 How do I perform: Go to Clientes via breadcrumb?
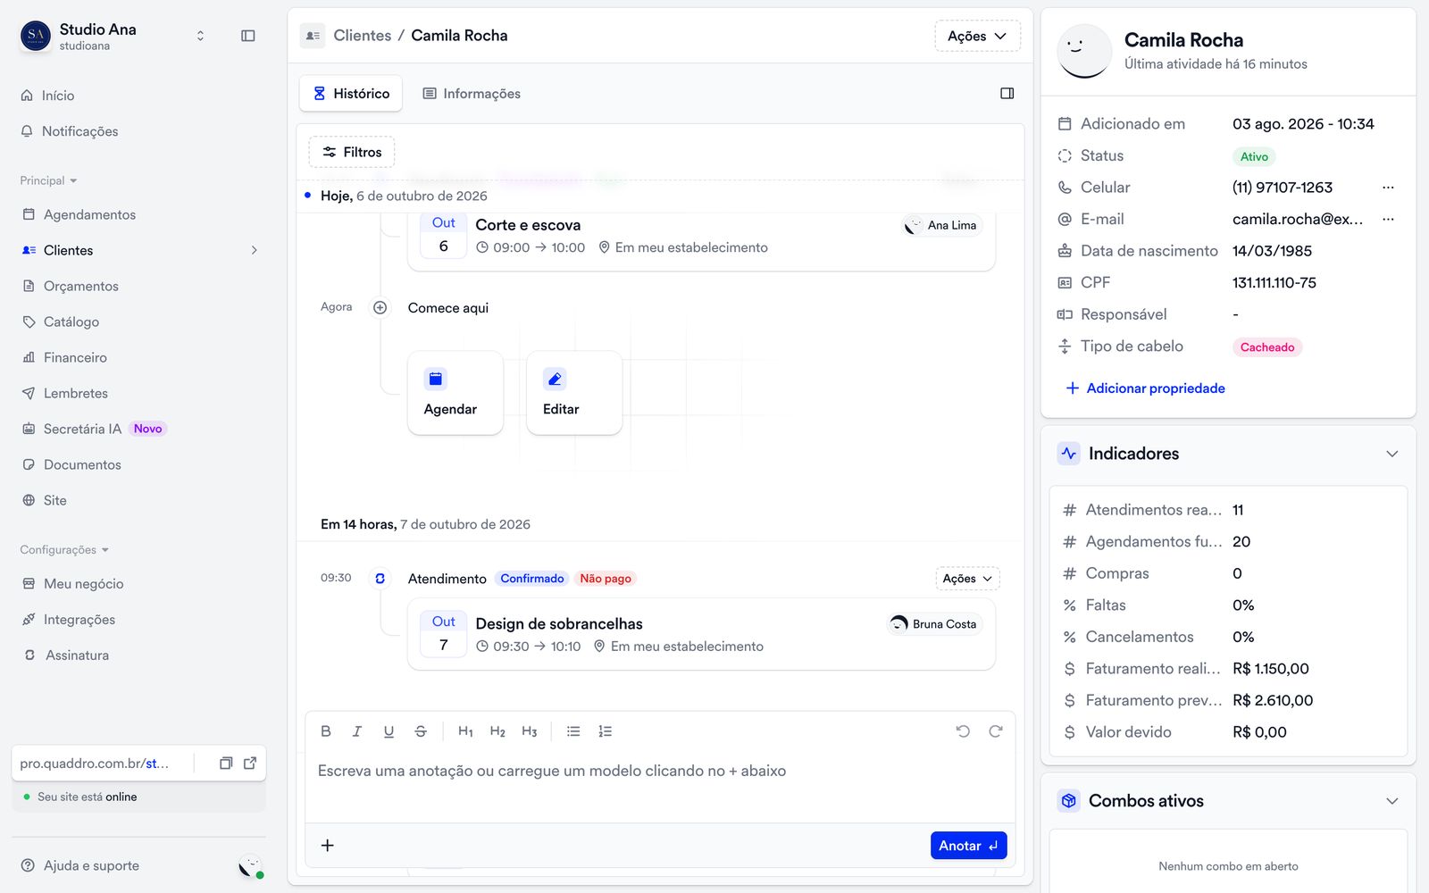(x=363, y=36)
